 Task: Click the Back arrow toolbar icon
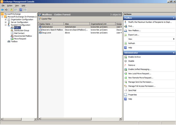(2, 10)
